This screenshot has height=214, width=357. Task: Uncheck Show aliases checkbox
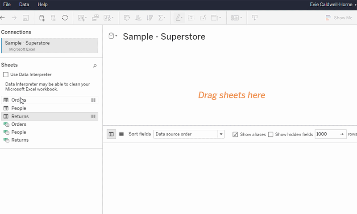[x=235, y=134]
